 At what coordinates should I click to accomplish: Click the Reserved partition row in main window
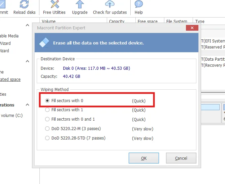click(x=213, y=47)
